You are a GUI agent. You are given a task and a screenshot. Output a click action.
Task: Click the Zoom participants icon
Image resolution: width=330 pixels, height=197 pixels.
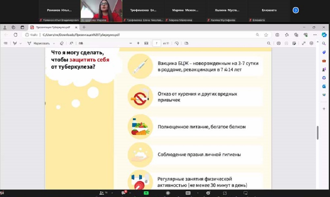(x=101, y=193)
